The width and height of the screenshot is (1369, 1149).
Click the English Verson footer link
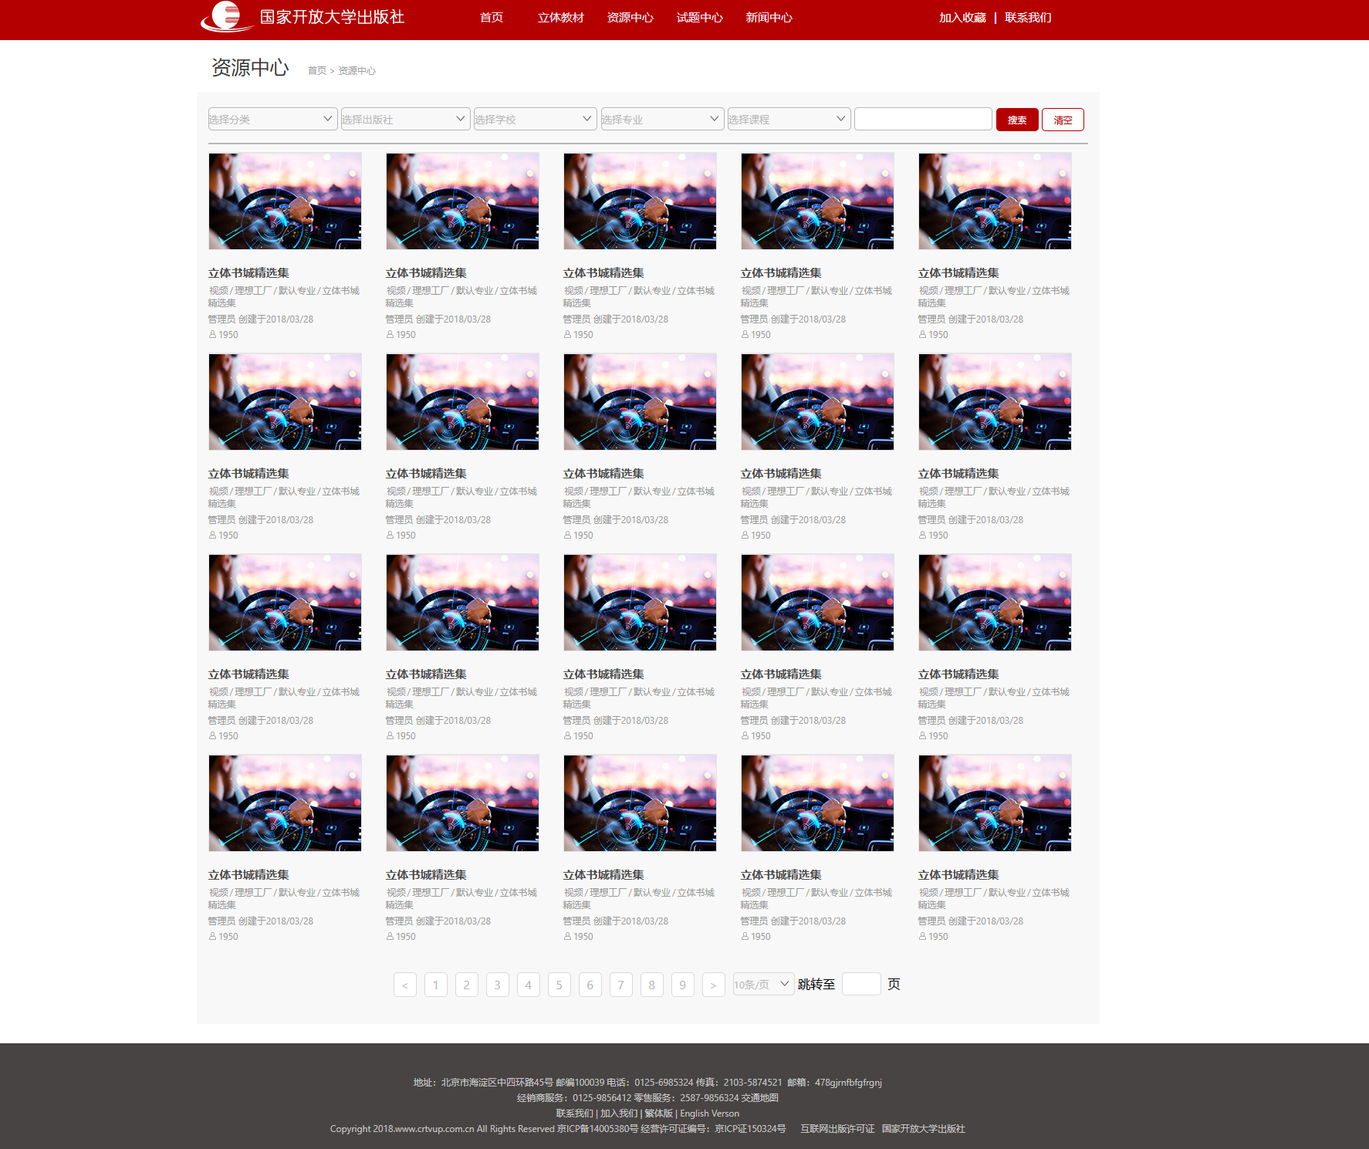(x=709, y=1113)
